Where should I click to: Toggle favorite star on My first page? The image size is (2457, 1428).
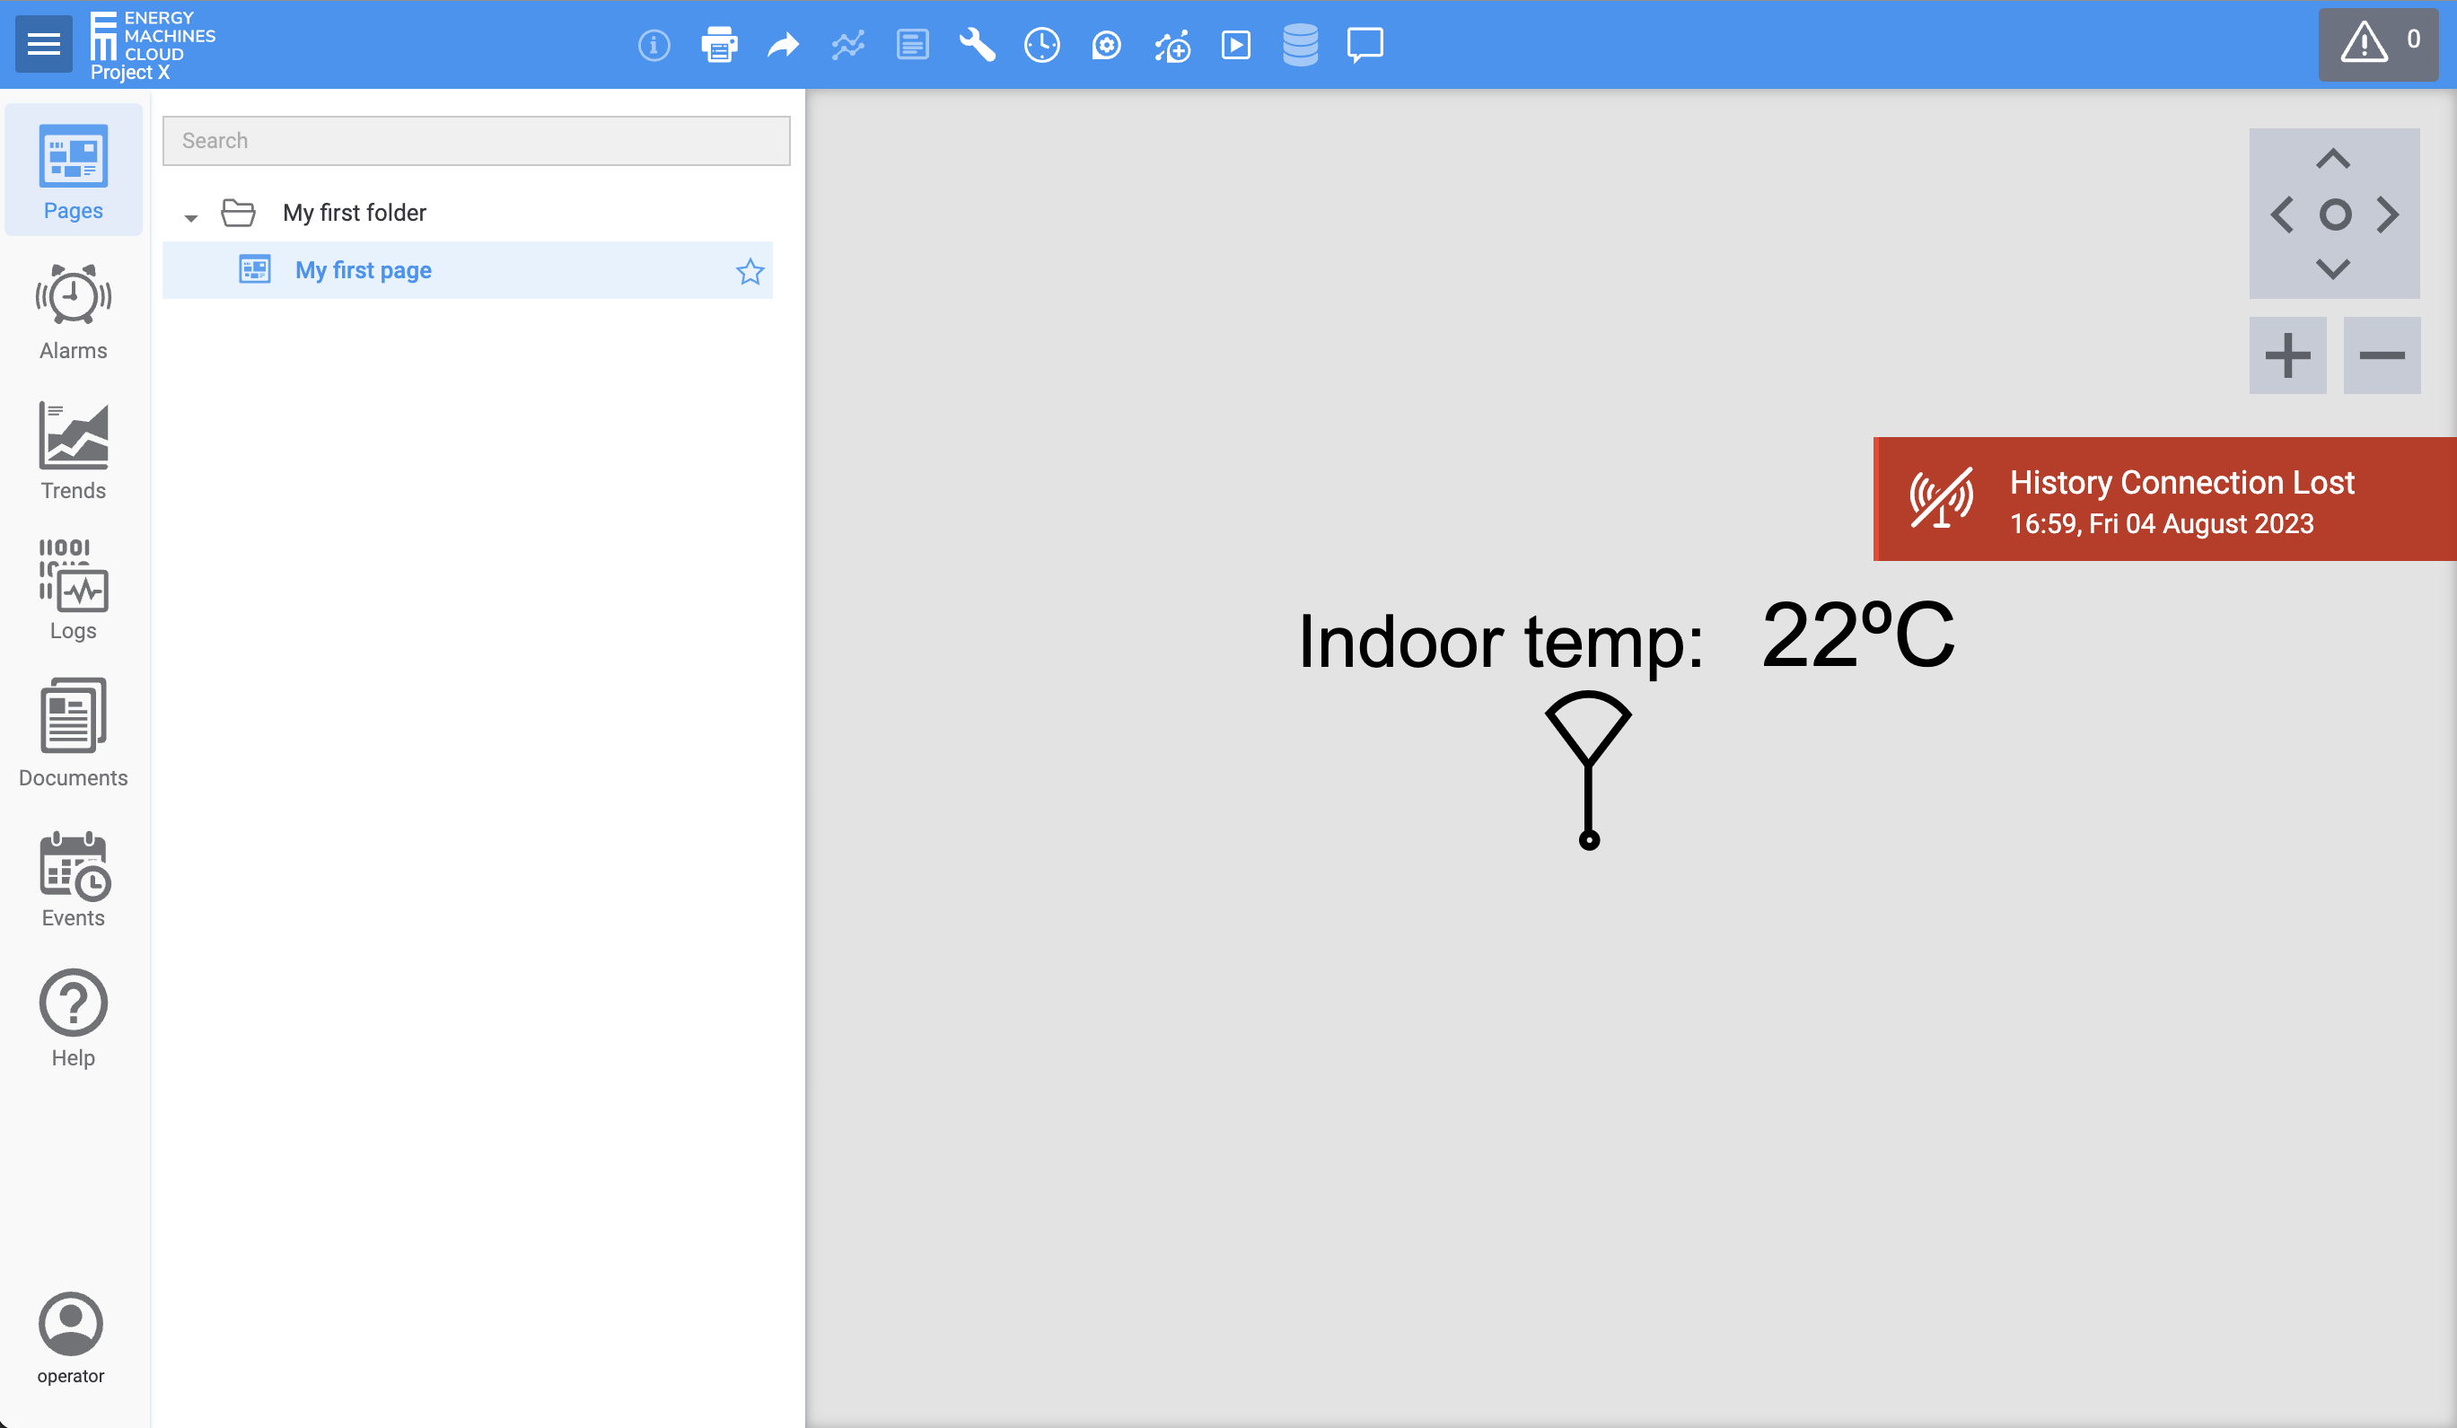(748, 268)
